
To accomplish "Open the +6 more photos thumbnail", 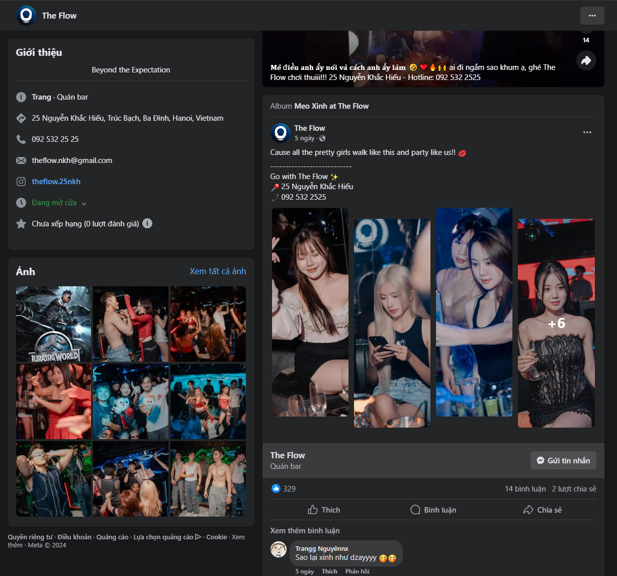I will tap(556, 323).
